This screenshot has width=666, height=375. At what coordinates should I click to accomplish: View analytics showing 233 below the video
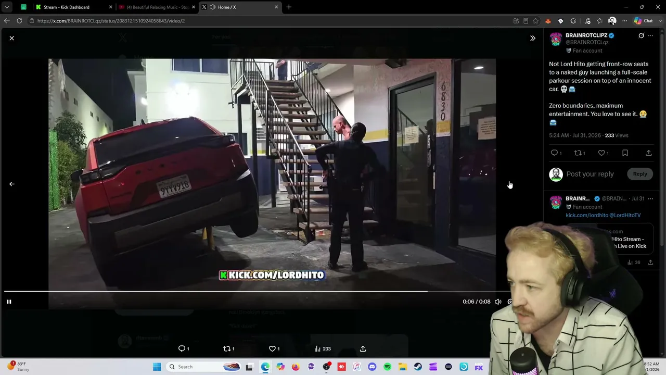coord(323,349)
